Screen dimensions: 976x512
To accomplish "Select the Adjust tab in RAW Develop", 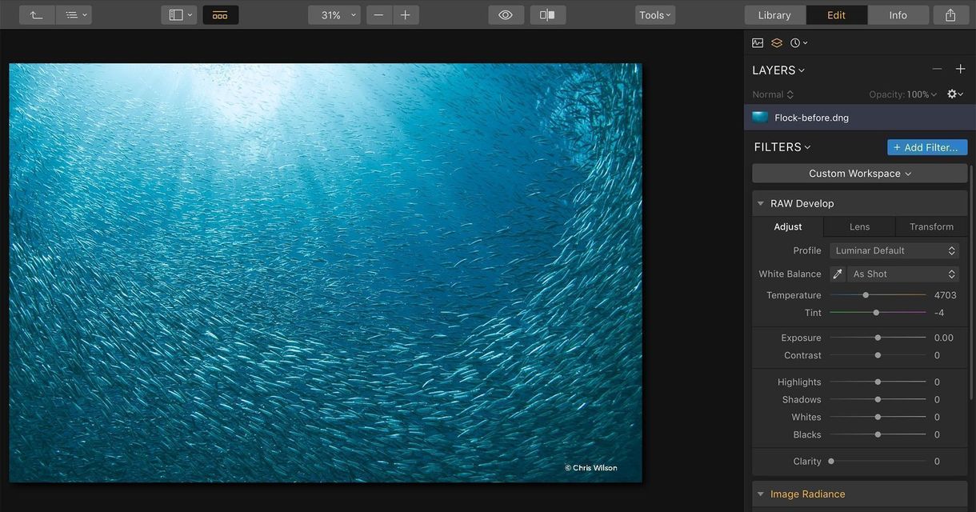I will pyautogui.click(x=788, y=226).
